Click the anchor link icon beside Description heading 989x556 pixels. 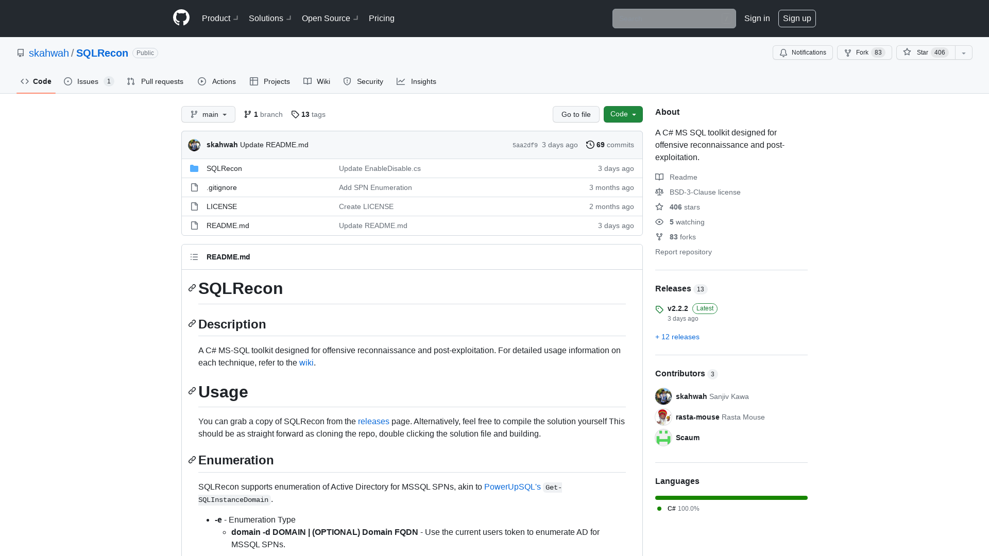click(192, 323)
